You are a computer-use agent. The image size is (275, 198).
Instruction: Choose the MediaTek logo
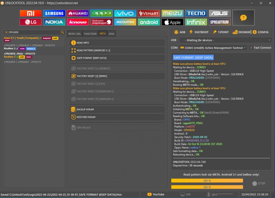pyautogui.click(x=125, y=22)
